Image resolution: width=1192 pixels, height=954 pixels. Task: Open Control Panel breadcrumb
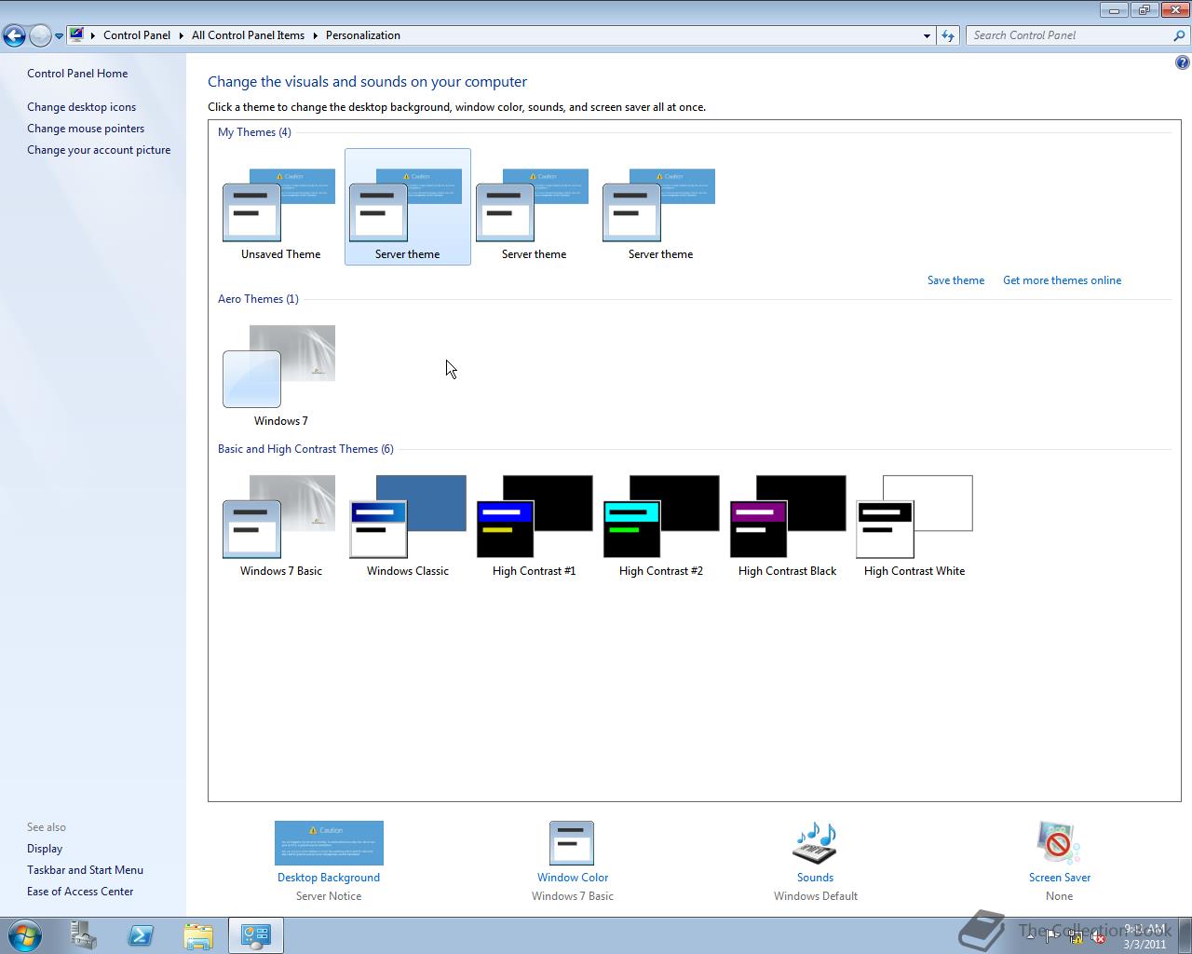[137, 35]
